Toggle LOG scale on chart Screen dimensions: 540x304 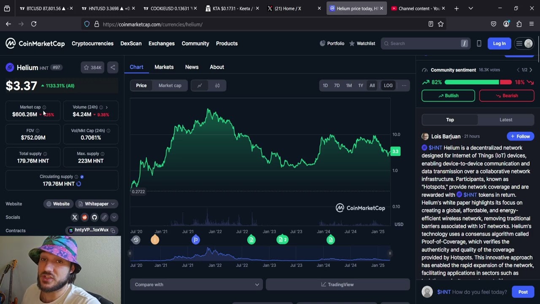(x=388, y=86)
